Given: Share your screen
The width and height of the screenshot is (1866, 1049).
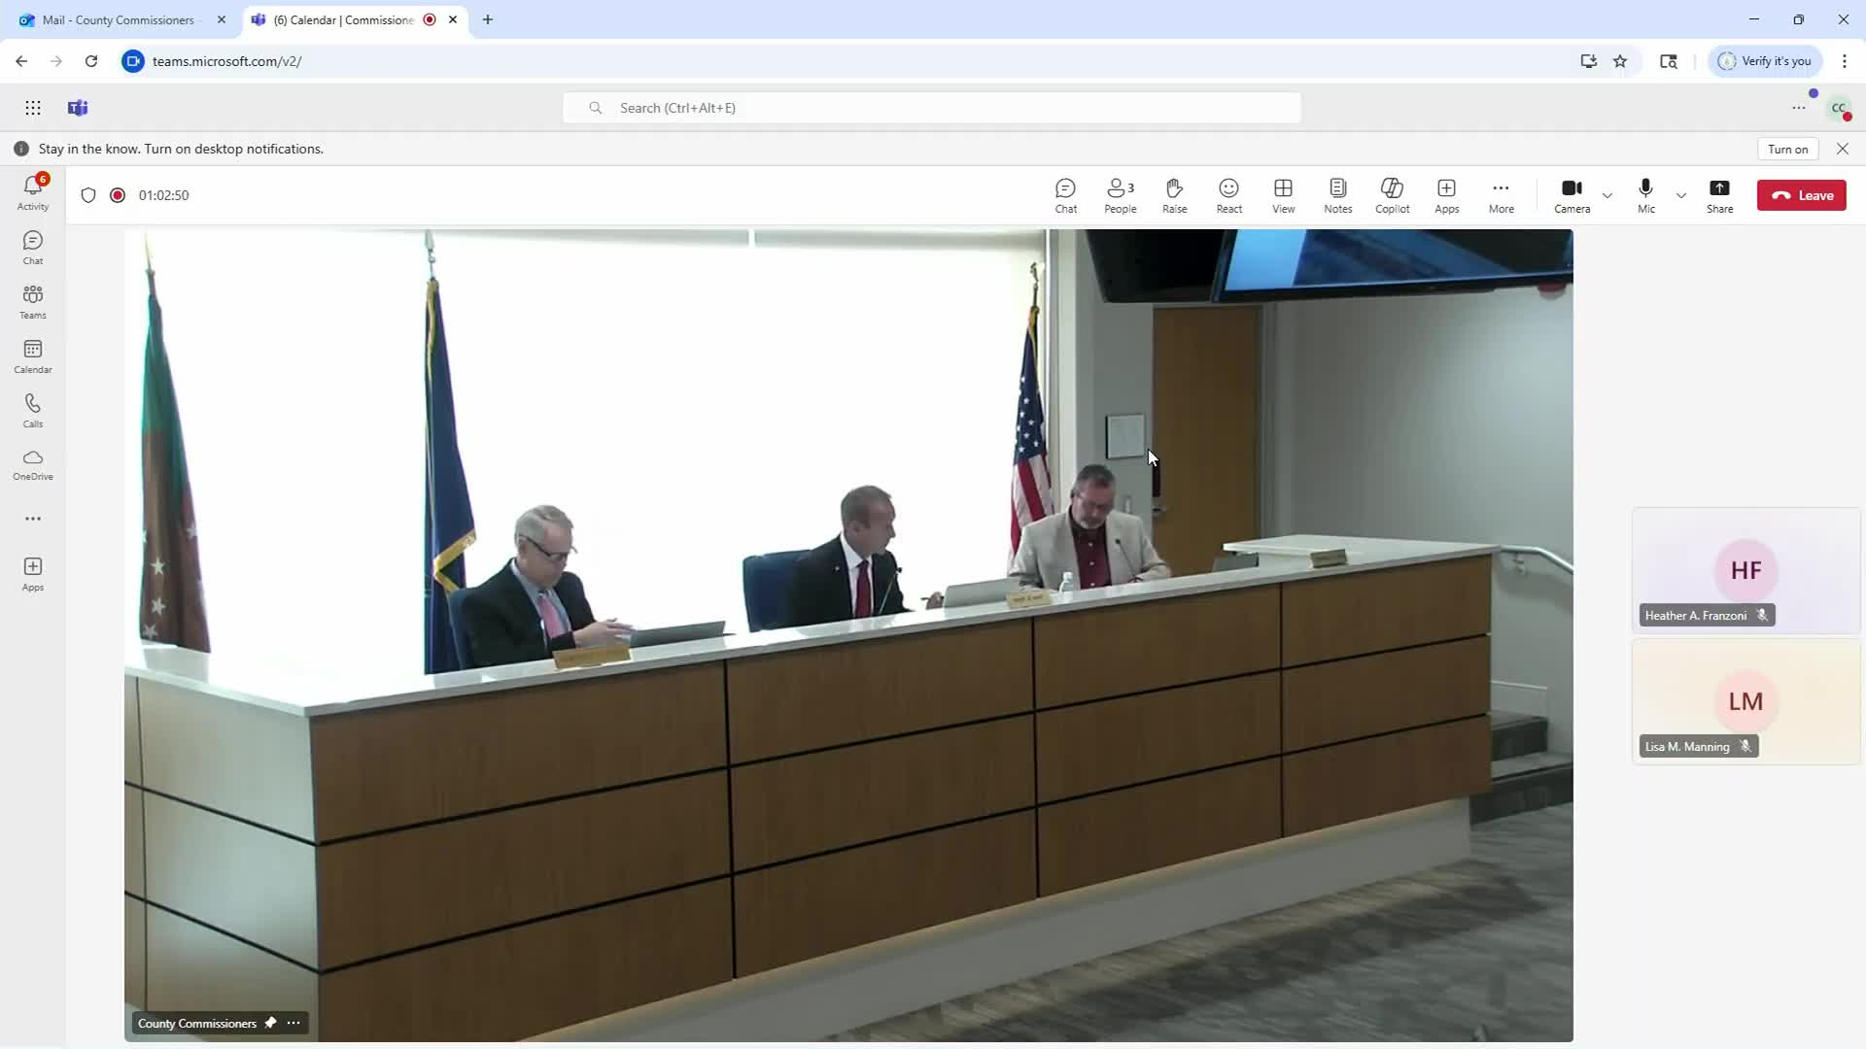Looking at the screenshot, I should (x=1719, y=194).
